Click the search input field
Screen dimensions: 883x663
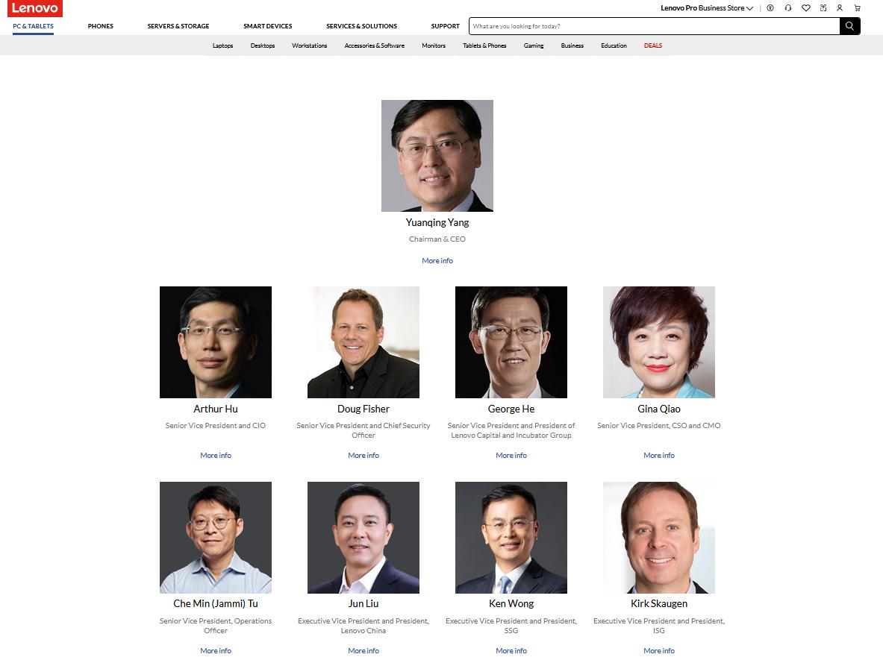pos(655,26)
